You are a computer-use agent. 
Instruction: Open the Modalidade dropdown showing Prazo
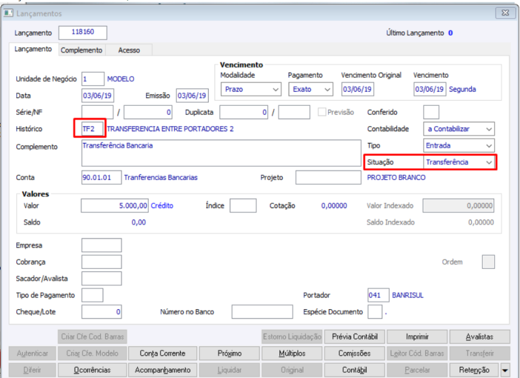[x=251, y=89]
